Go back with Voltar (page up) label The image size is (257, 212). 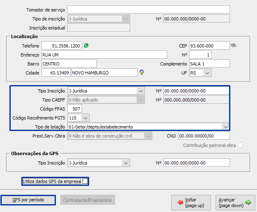point(195,203)
